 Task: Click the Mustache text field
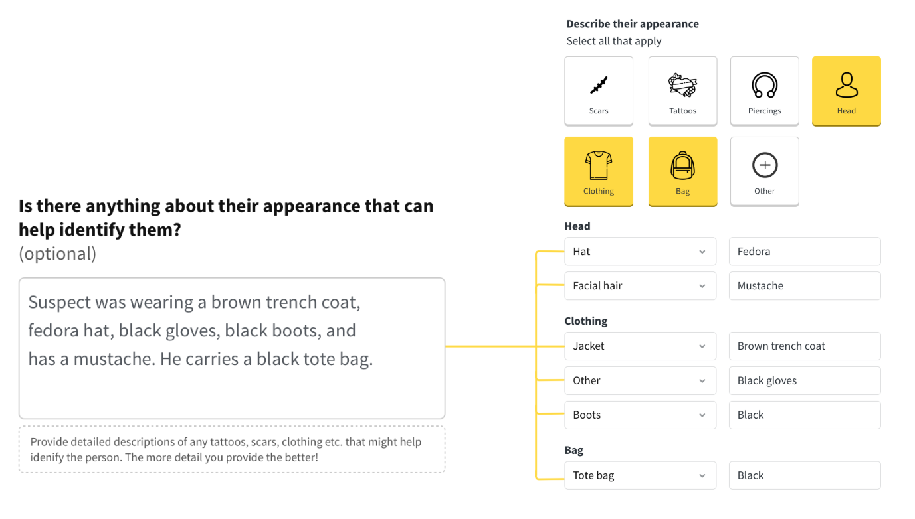[805, 286]
